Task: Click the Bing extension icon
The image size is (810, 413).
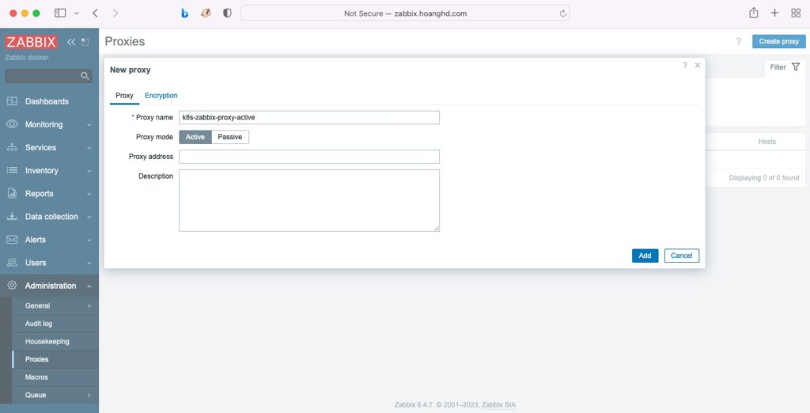Action: tap(184, 13)
